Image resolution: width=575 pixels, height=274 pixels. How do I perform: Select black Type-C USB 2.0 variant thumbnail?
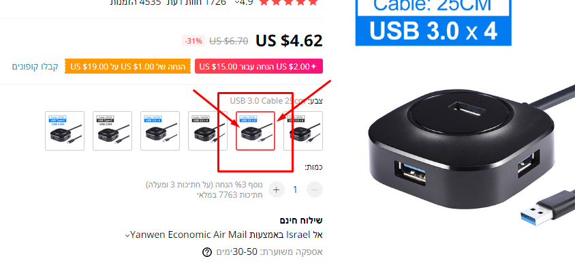tap(112, 131)
